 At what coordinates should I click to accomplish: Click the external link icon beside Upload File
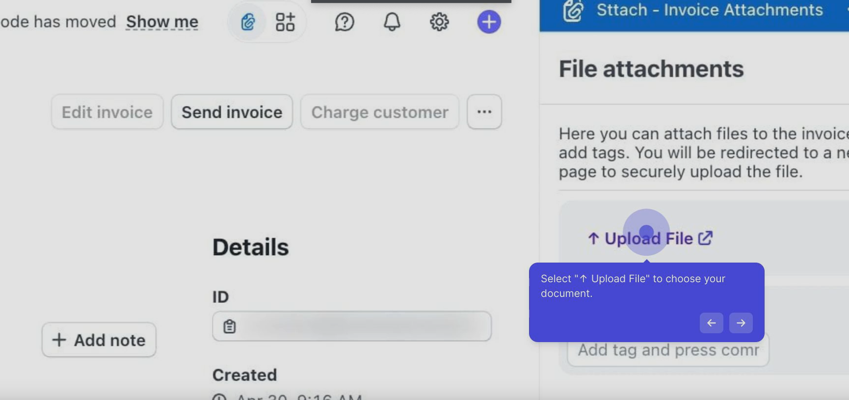(x=705, y=238)
